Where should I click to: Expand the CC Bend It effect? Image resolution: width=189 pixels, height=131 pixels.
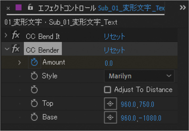tap(6, 36)
